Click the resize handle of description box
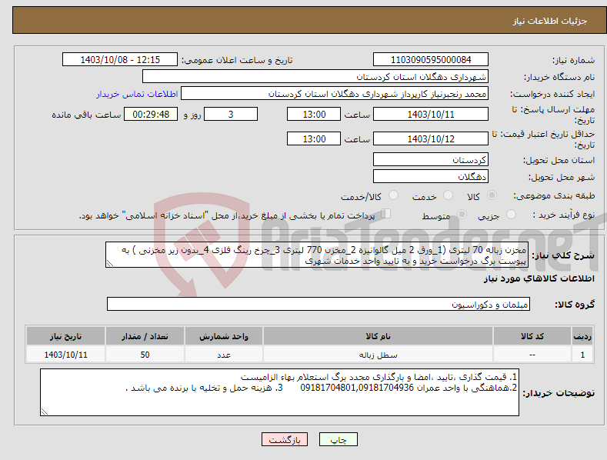The height and width of the screenshot is (460, 607). pos(110,263)
